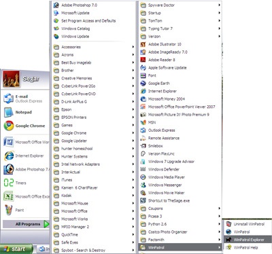Click the Windows start button
The image size is (272, 254).
point(16,249)
